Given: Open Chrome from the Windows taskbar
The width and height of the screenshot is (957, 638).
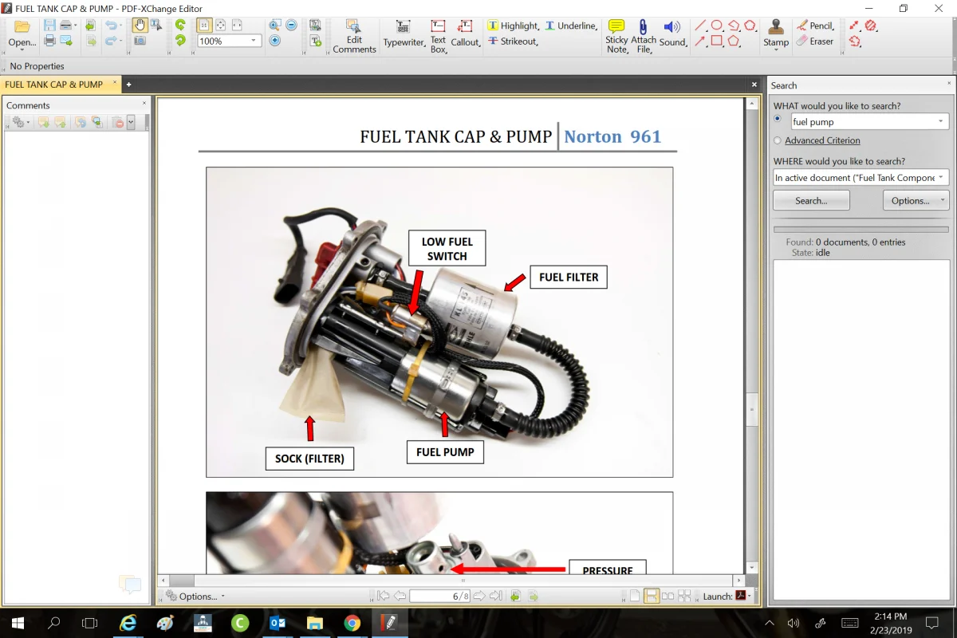Looking at the screenshot, I should point(352,622).
